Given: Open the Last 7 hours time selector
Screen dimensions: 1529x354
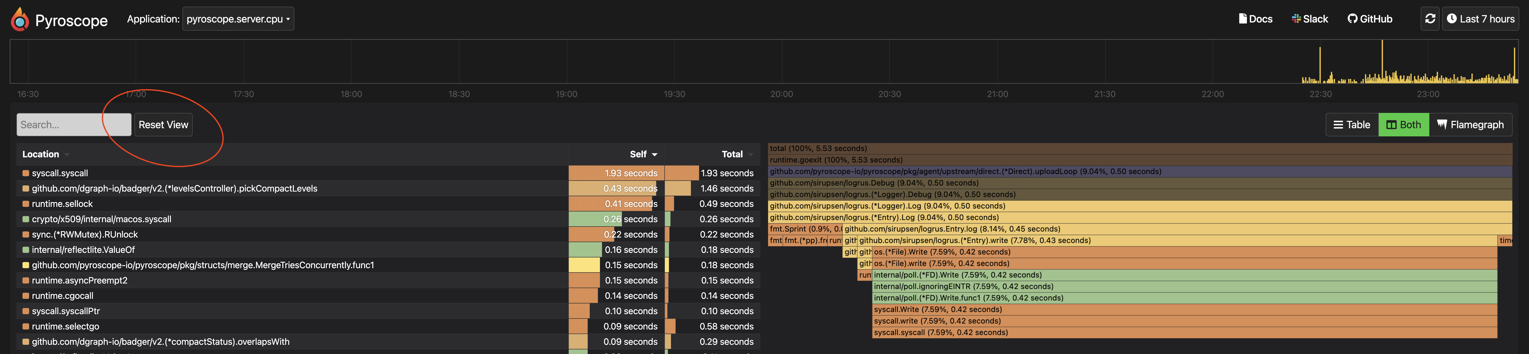Looking at the screenshot, I should tap(1480, 18).
